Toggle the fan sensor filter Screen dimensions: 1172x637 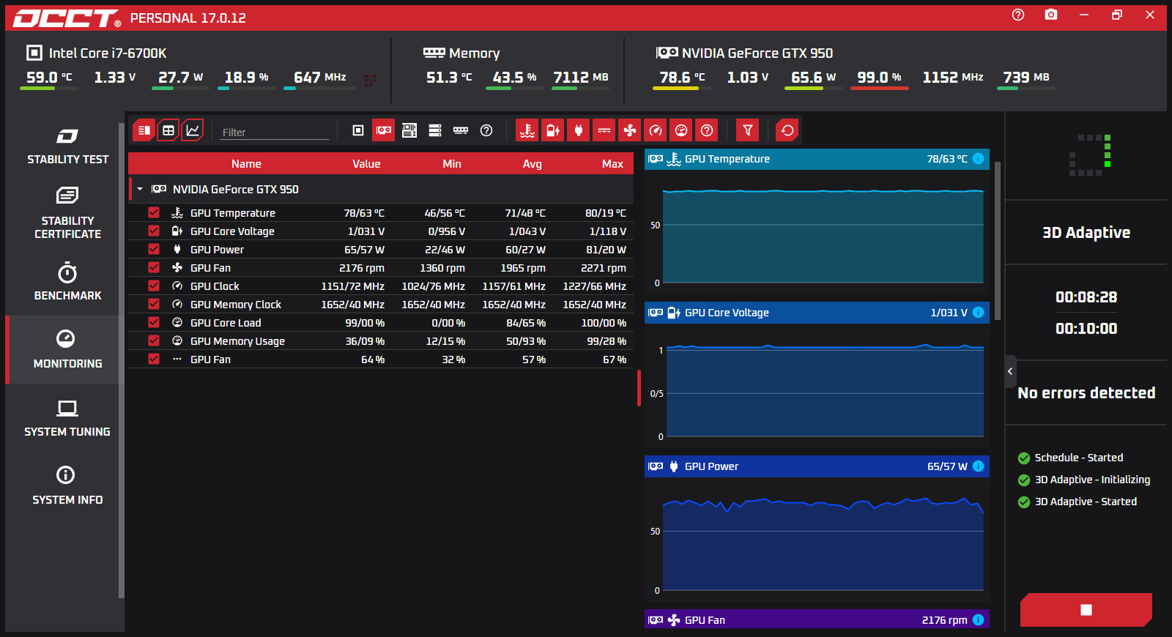click(630, 130)
